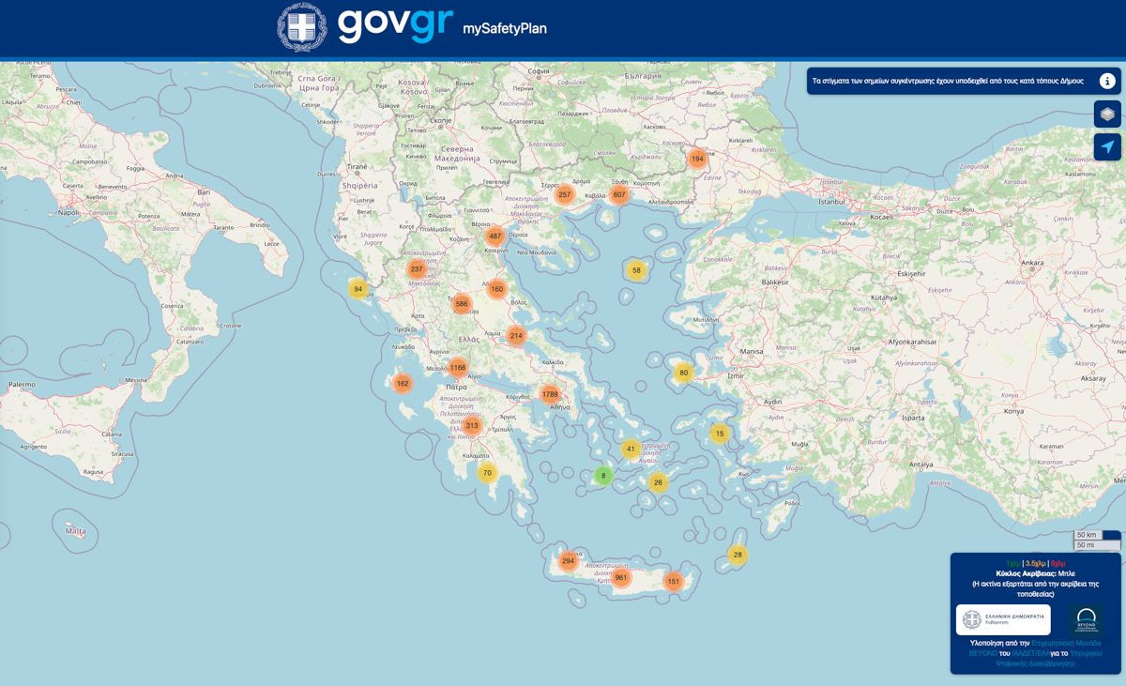Click the Κύκλος Ακρίβειας: Μπλε legend text

click(1035, 573)
